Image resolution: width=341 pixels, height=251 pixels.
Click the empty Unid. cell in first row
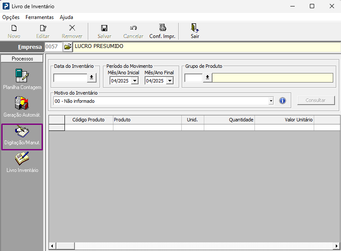click(193, 127)
